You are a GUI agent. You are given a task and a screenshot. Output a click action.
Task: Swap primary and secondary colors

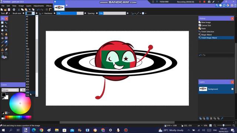point(7,94)
